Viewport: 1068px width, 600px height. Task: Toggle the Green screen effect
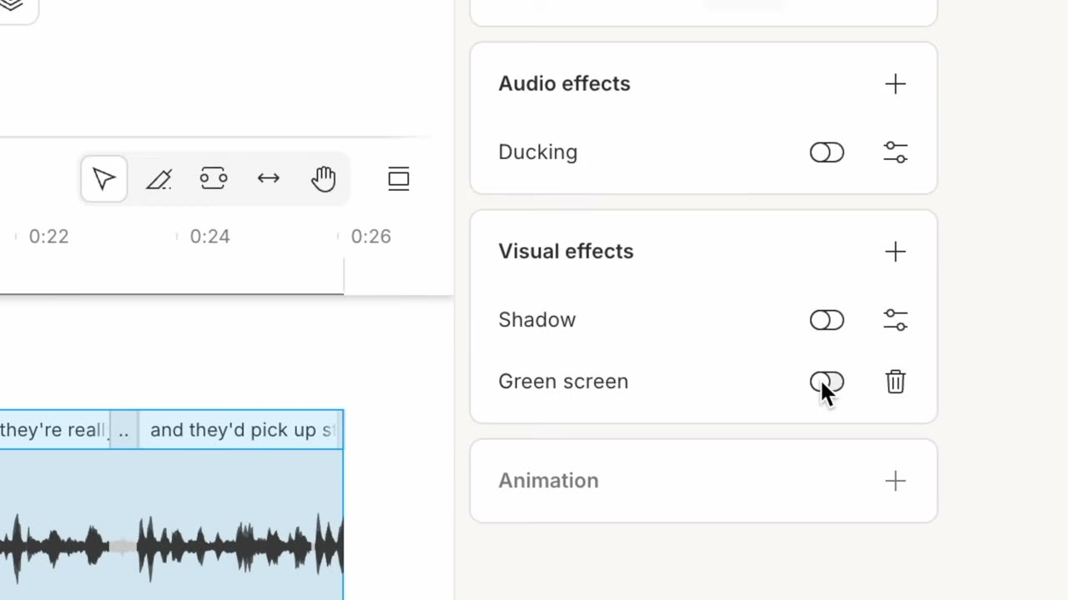[x=827, y=382]
